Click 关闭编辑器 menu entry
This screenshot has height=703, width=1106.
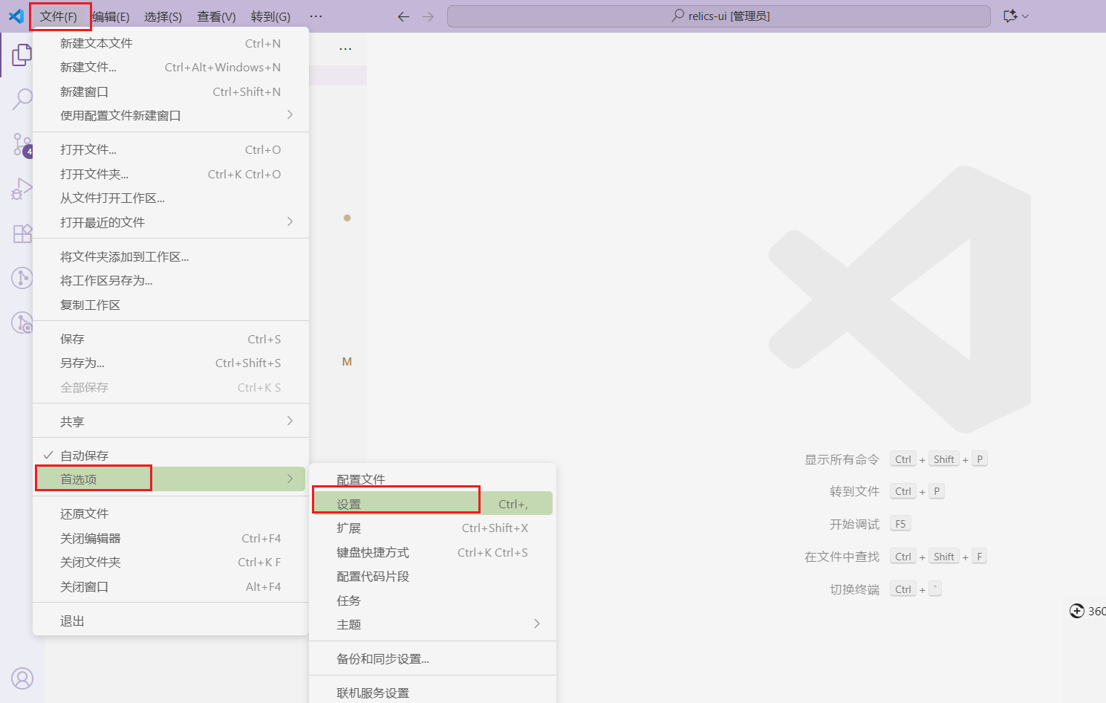click(x=171, y=538)
